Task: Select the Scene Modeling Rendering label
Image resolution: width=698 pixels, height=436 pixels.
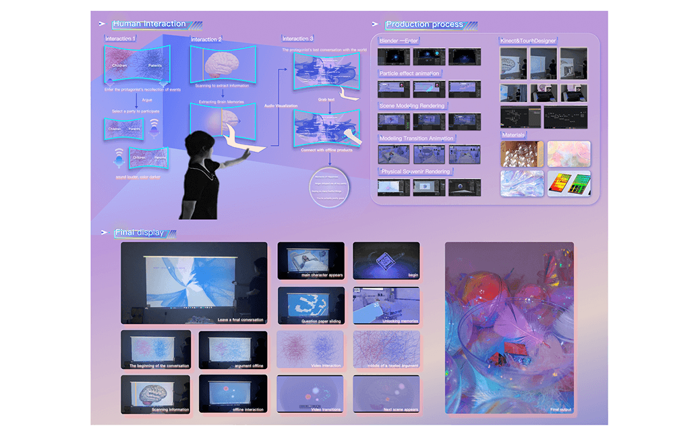Action: 412,105
